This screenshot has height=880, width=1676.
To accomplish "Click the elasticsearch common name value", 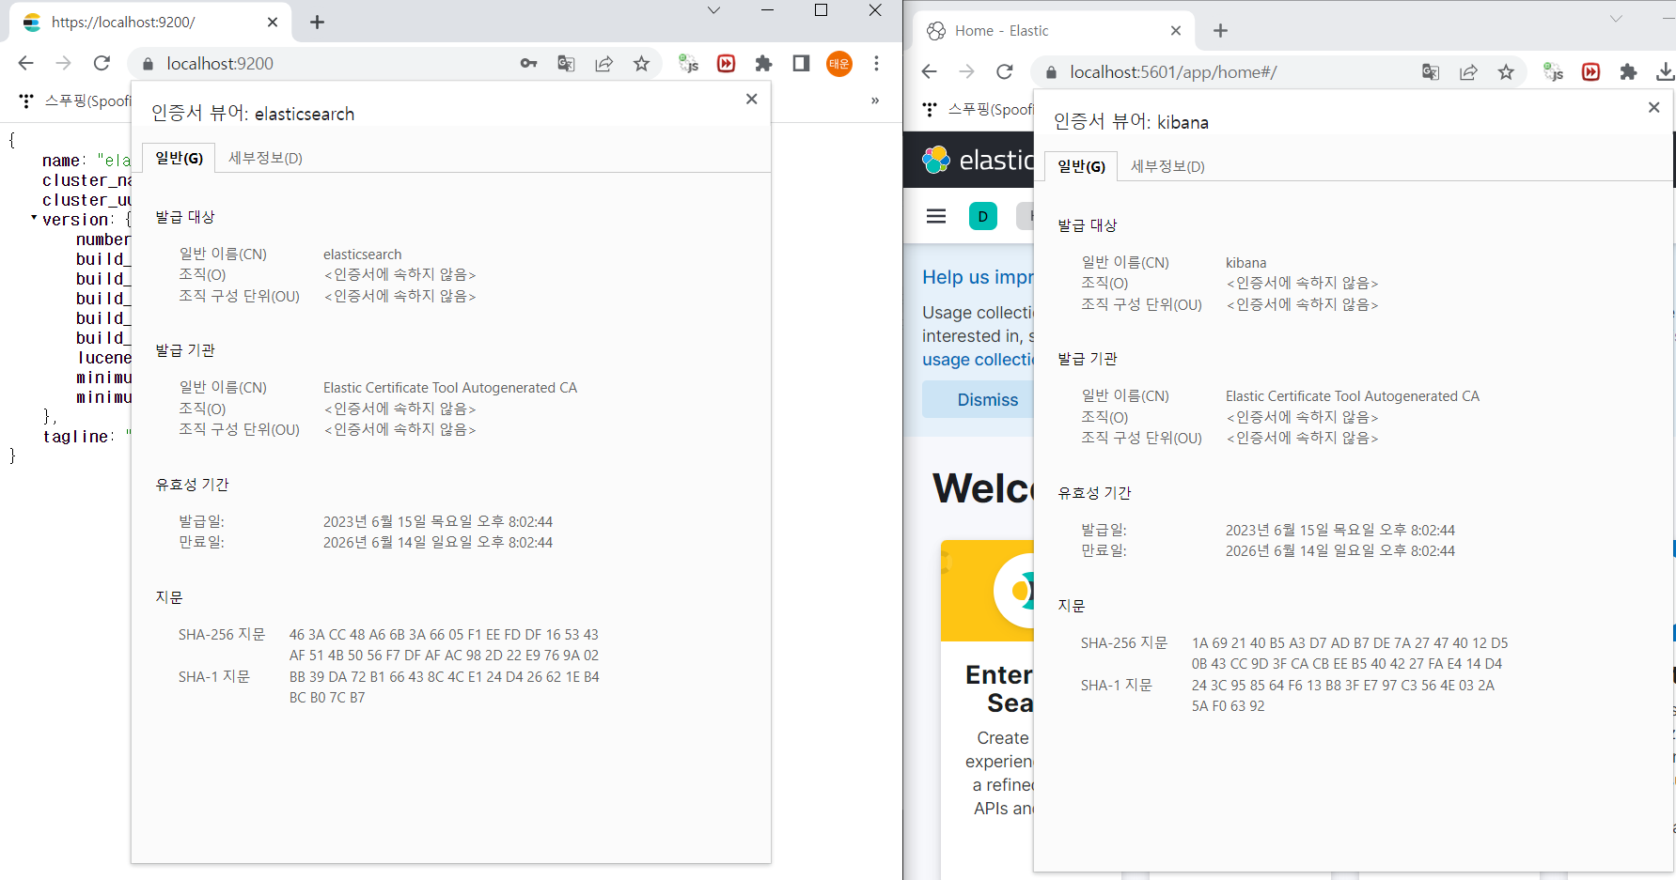I will coord(362,255).
